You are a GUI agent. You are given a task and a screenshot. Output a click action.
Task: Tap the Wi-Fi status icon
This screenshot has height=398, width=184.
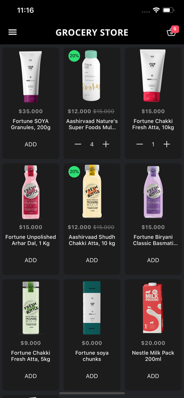pyautogui.click(x=156, y=10)
